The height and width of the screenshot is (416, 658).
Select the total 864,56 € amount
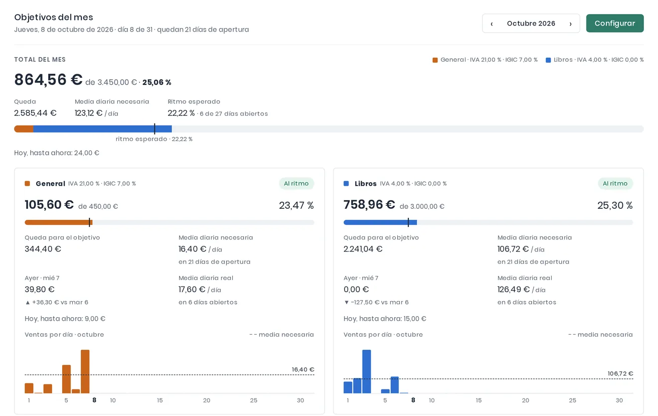(48, 80)
